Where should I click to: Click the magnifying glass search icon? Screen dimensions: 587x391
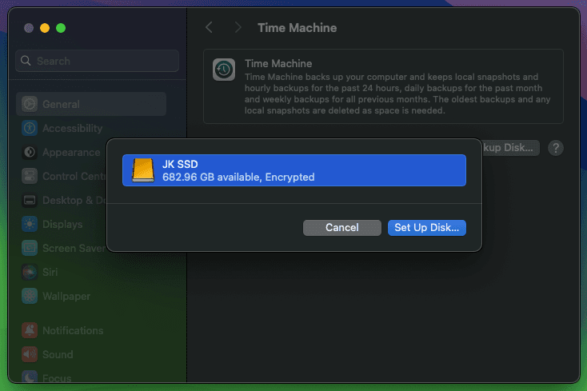pos(26,61)
